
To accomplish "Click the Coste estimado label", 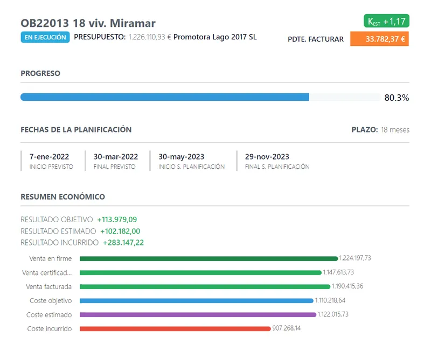I will coord(49,314).
